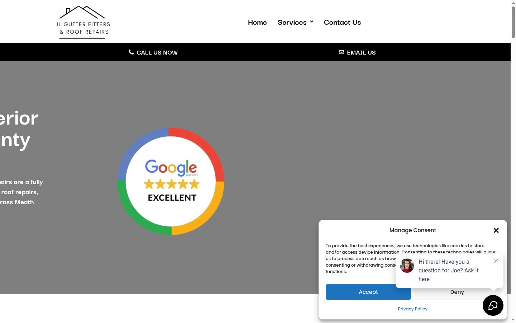516x323 pixels.
Task: Deny cookies in the consent dialog
Action: click(457, 292)
